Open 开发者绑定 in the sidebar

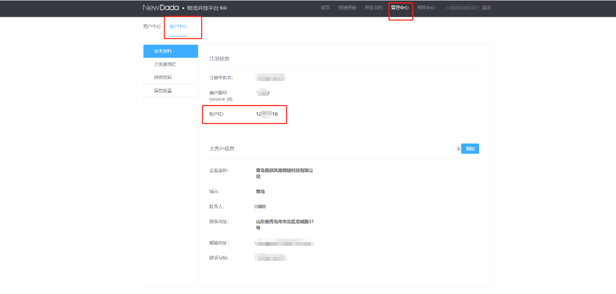pos(171,64)
